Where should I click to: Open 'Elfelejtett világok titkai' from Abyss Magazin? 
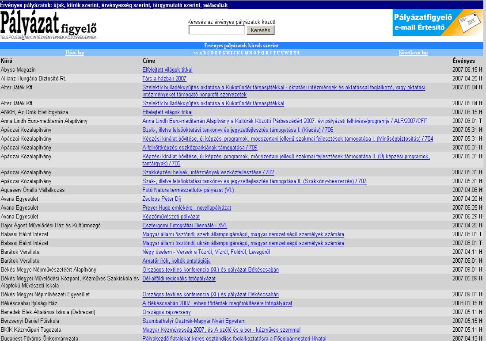tap(167, 70)
